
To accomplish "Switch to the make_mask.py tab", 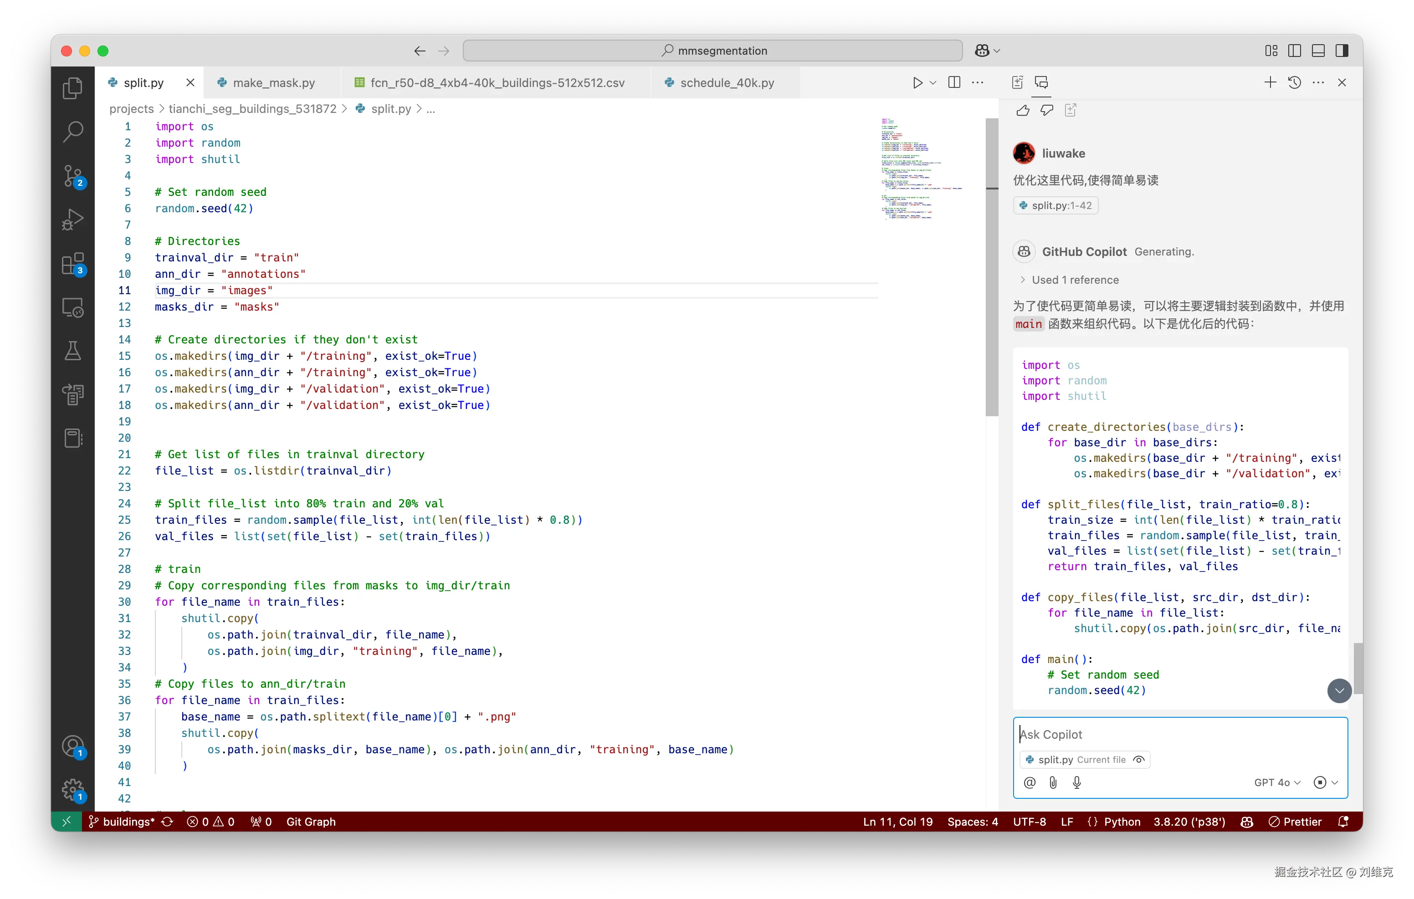I will [274, 83].
